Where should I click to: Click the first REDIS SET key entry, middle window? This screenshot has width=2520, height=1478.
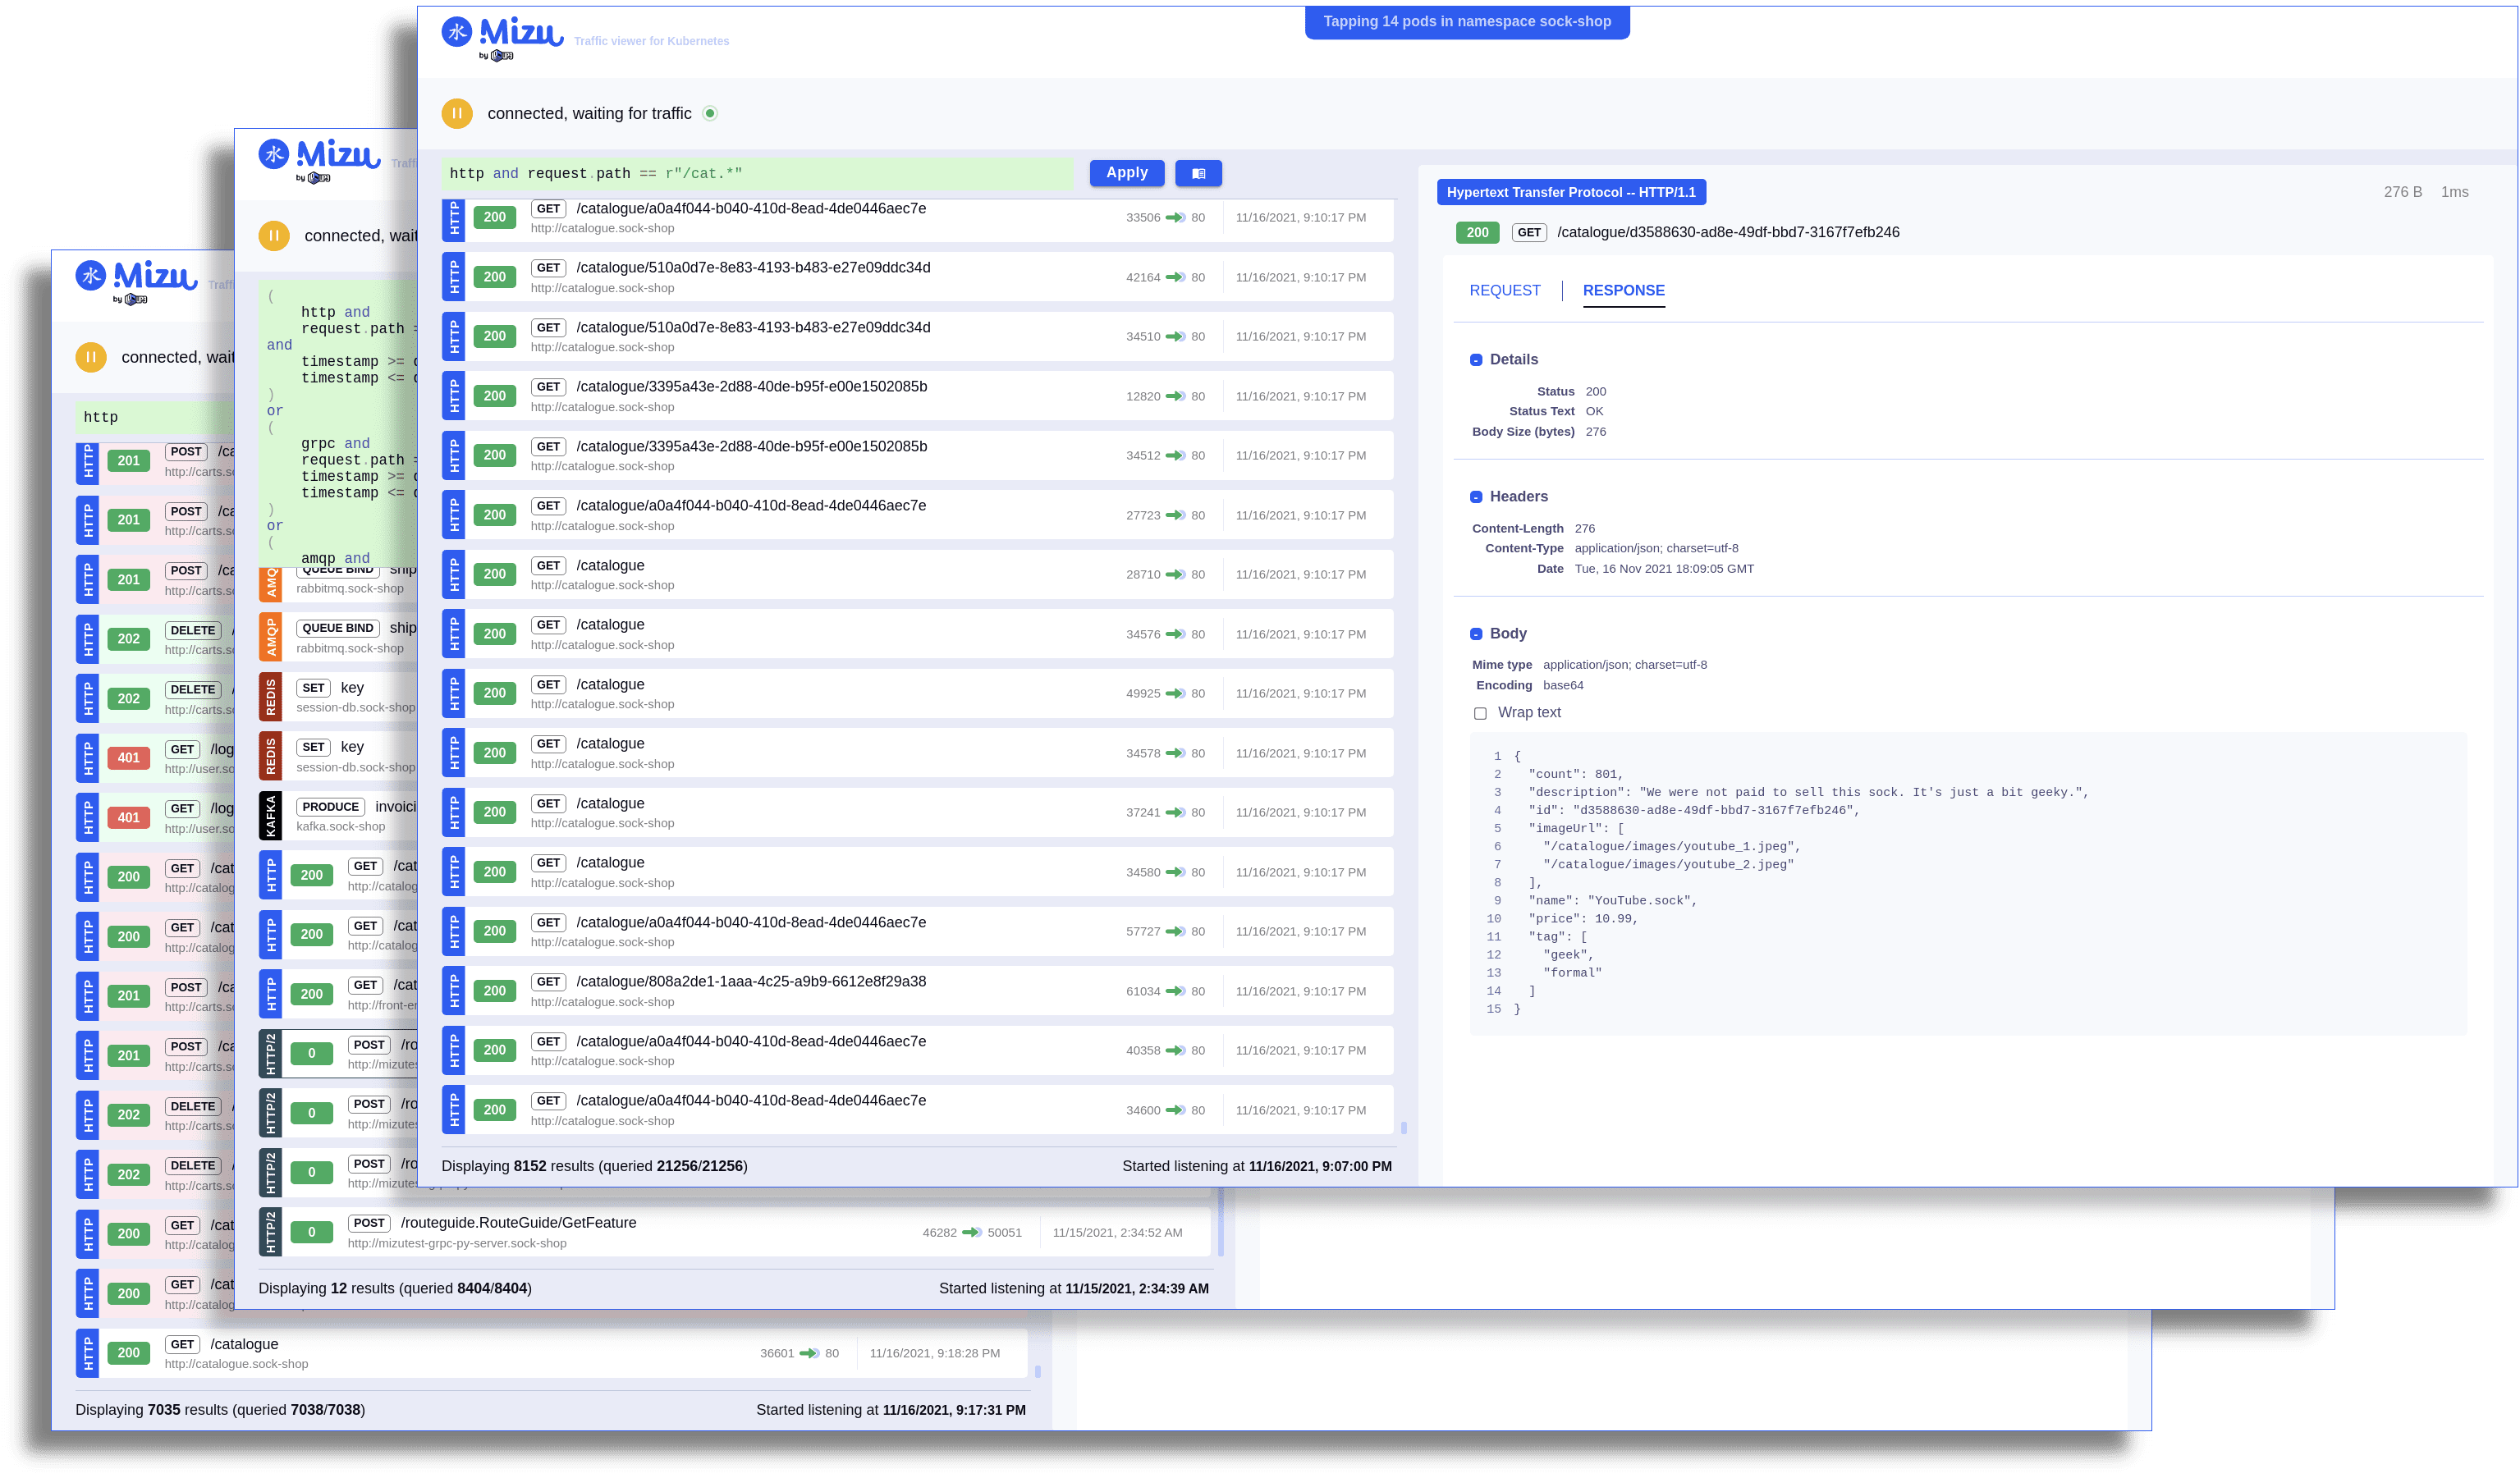tap(338, 696)
